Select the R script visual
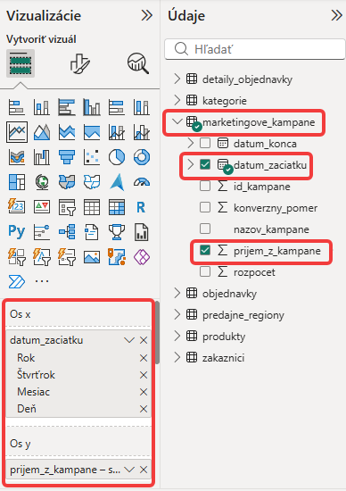The height and width of the screenshot is (491, 346). 141,207
